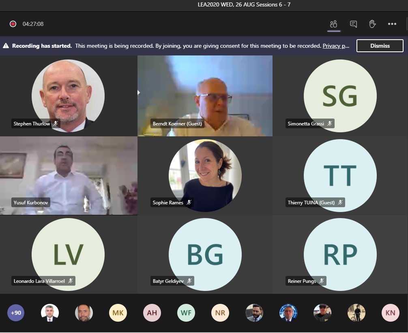Click the LEA2020 meeting title
The height and width of the screenshot is (333, 408).
(244, 4)
